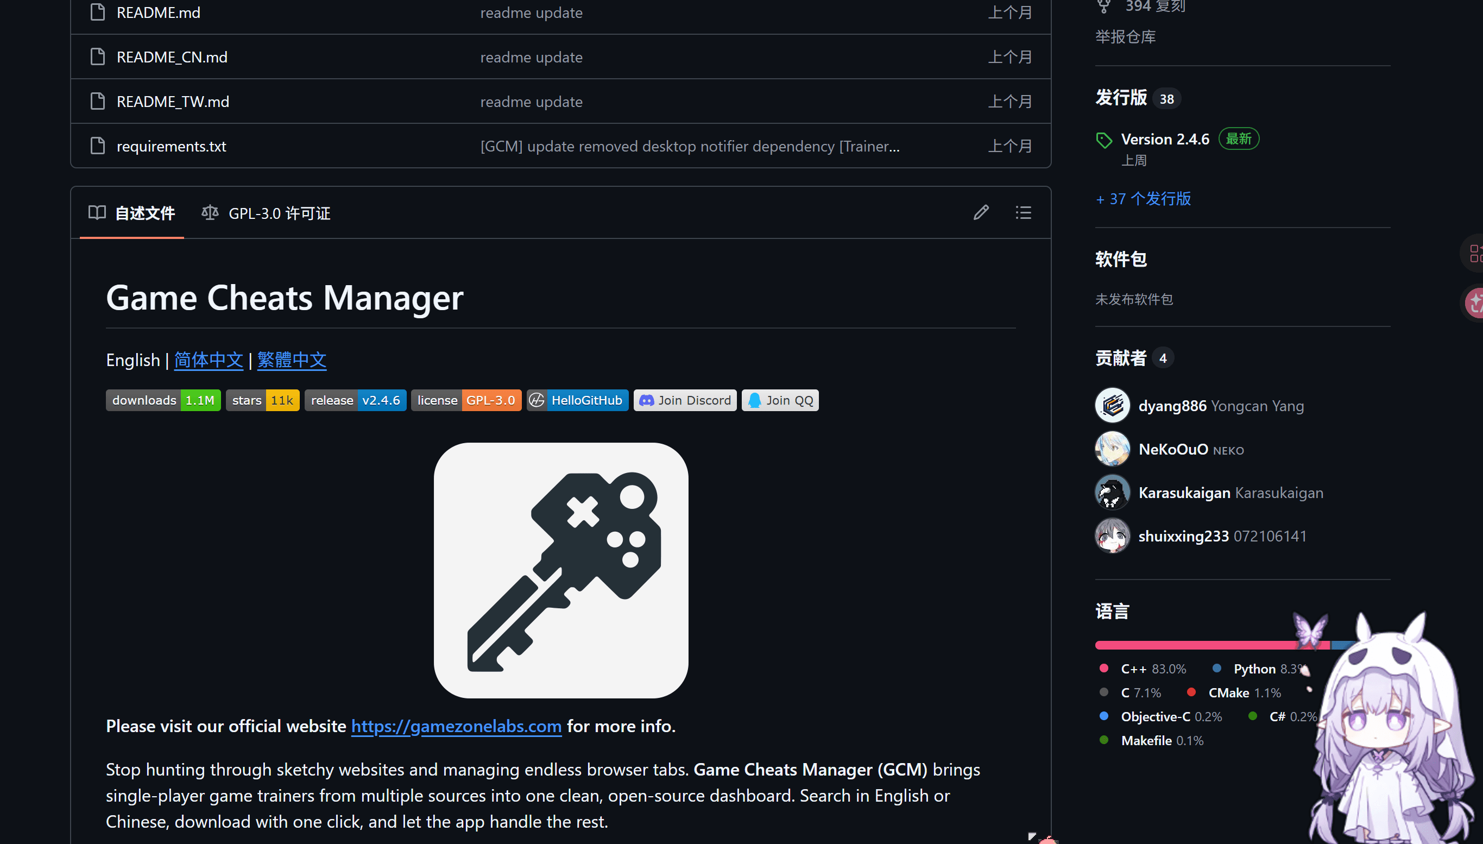1483x844 pixels.
Task: Open the 发行版 releases heading
Action: coord(1121,97)
